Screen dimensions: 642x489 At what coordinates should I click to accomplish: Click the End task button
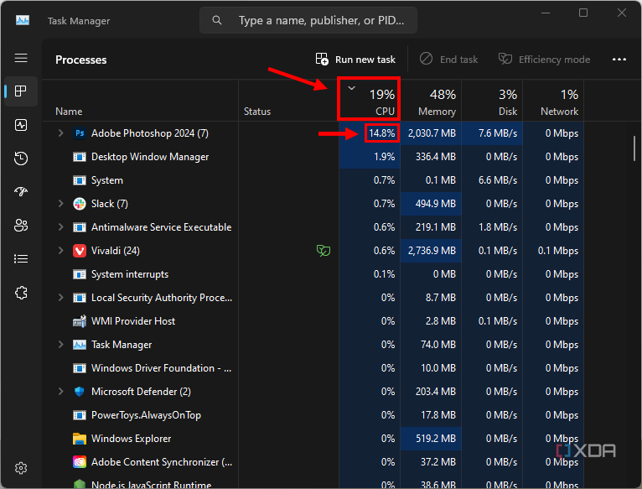click(448, 60)
